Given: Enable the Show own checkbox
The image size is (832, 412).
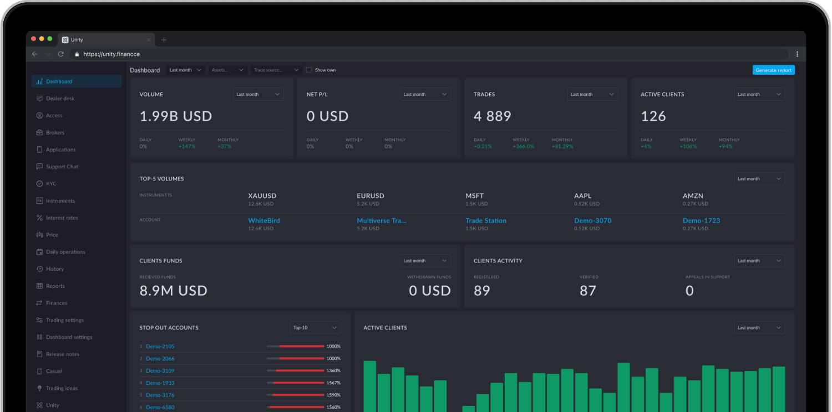Looking at the screenshot, I should coord(309,70).
